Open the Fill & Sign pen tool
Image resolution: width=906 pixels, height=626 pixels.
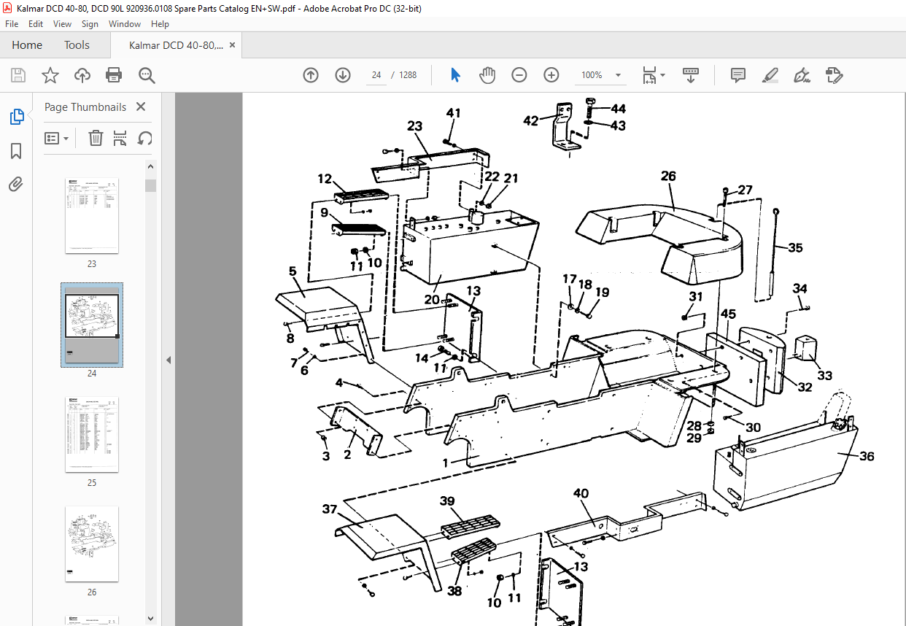(802, 75)
